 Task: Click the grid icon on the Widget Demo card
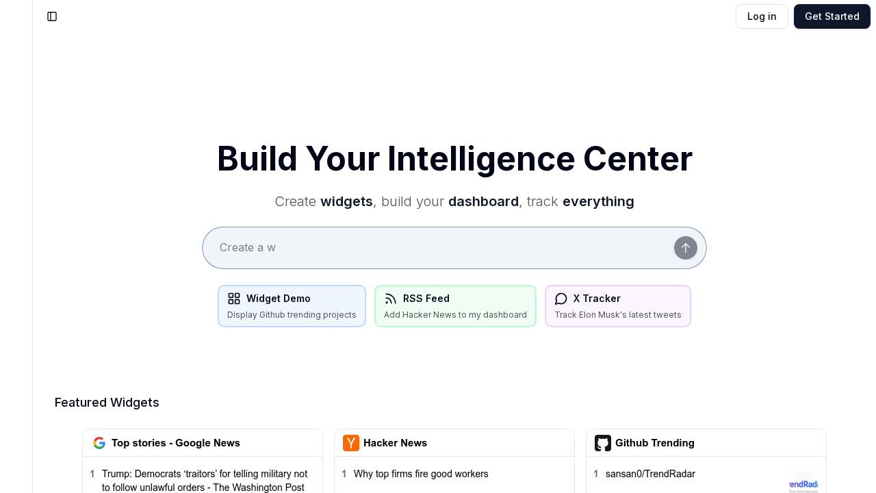tap(233, 299)
